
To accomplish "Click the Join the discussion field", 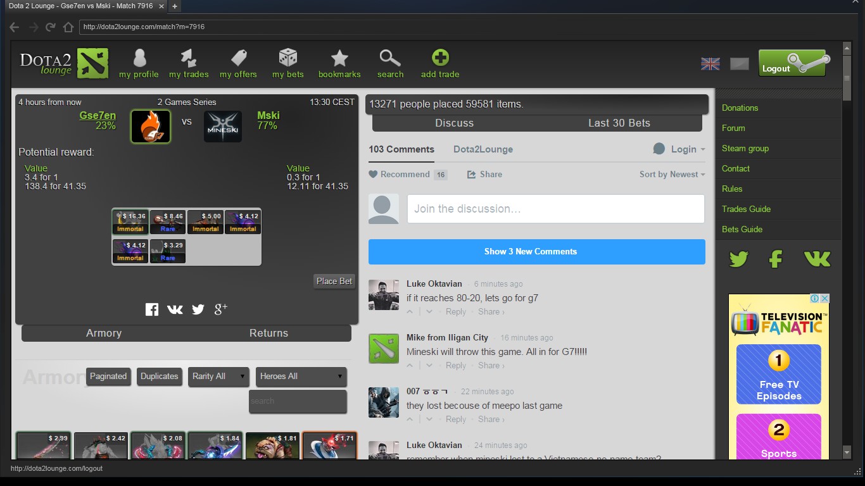I will [x=556, y=209].
